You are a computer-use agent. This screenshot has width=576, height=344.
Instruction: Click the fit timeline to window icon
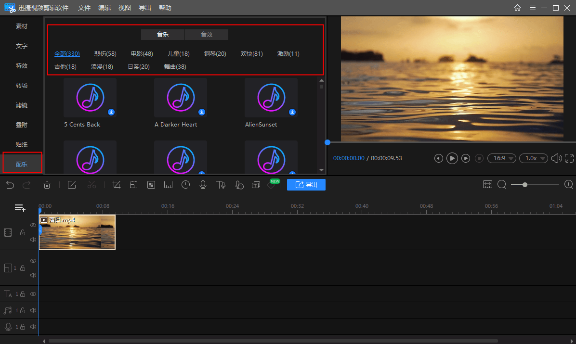click(487, 184)
